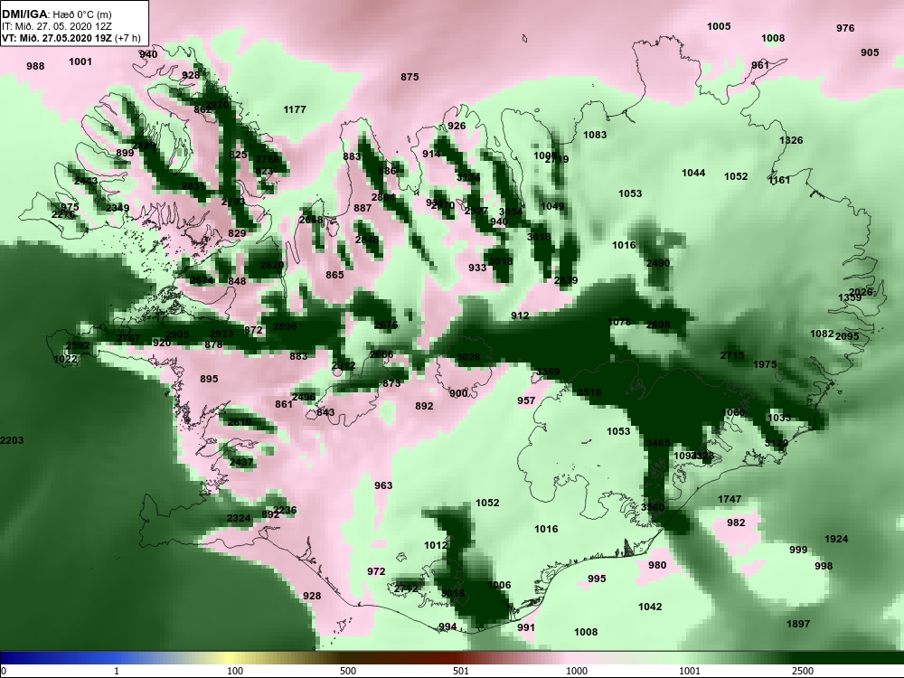Click the 'VT: Mið. 27.05.2020 19Z (+7 h)' line
The height and width of the screenshot is (678, 904).
(71, 38)
